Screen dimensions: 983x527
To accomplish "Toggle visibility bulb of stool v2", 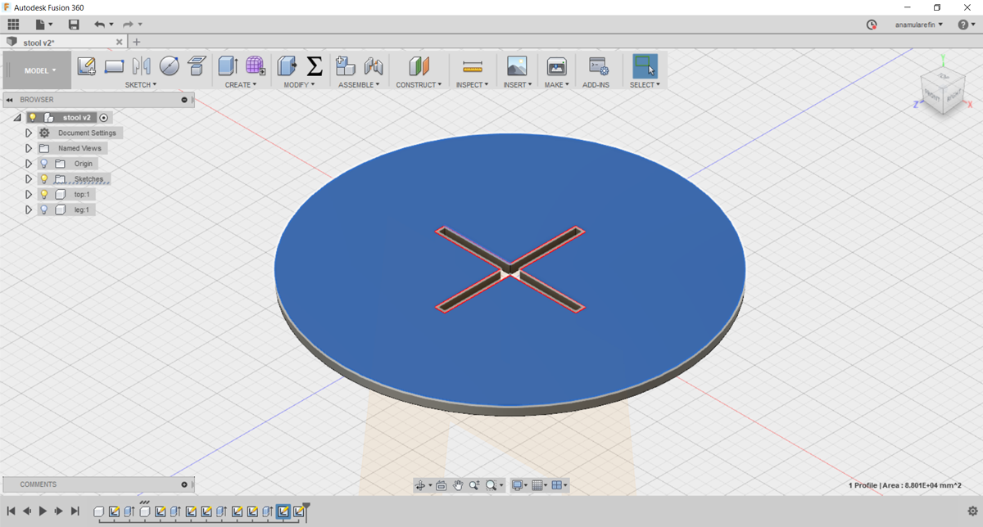I will (x=34, y=118).
